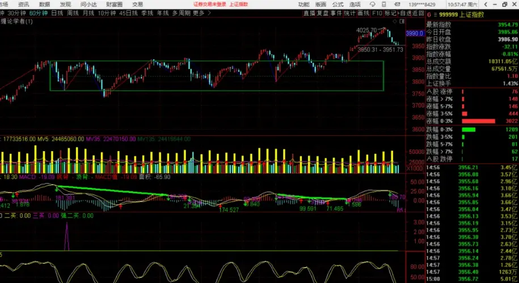Click the 3950.31 - 3951.73 price label
The height and width of the screenshot is (283, 519).
tap(380, 50)
